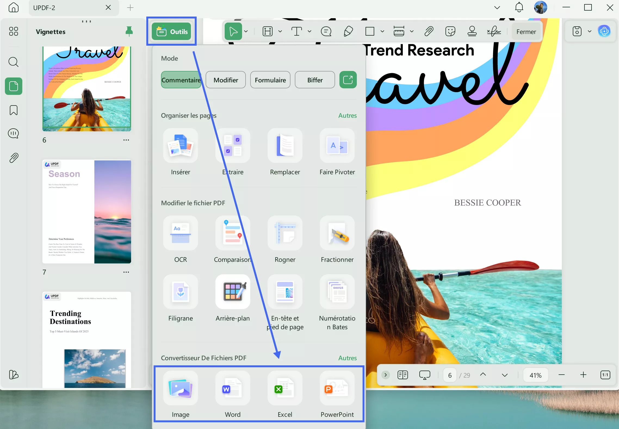This screenshot has height=429, width=619.
Task: Open the sticker annotation tool
Action: [x=451, y=31]
